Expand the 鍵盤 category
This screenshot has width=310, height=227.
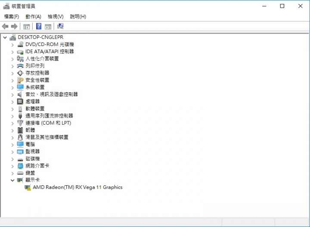pos(12,174)
